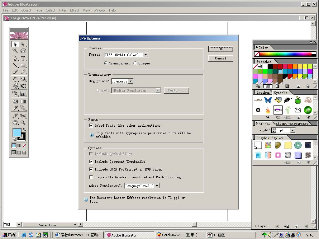Open the stroke weight dropdown
Screen dimensions: 319x239
[293, 130]
